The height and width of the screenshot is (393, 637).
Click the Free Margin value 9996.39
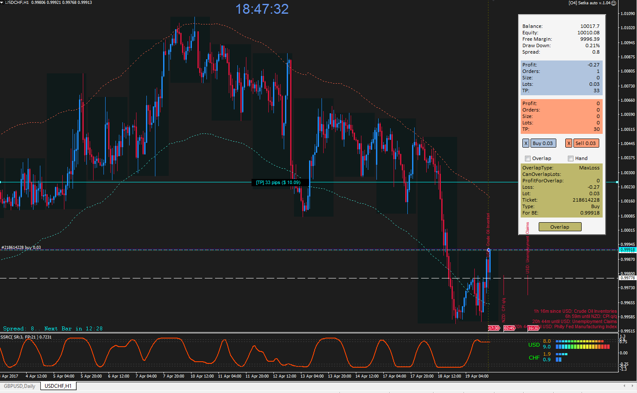pos(590,39)
